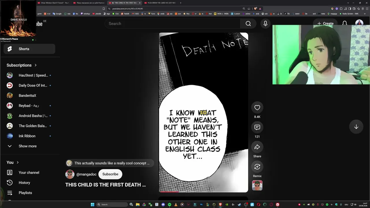Open The Golden Balance subscription
The image size is (370, 208).
pyautogui.click(x=29, y=126)
